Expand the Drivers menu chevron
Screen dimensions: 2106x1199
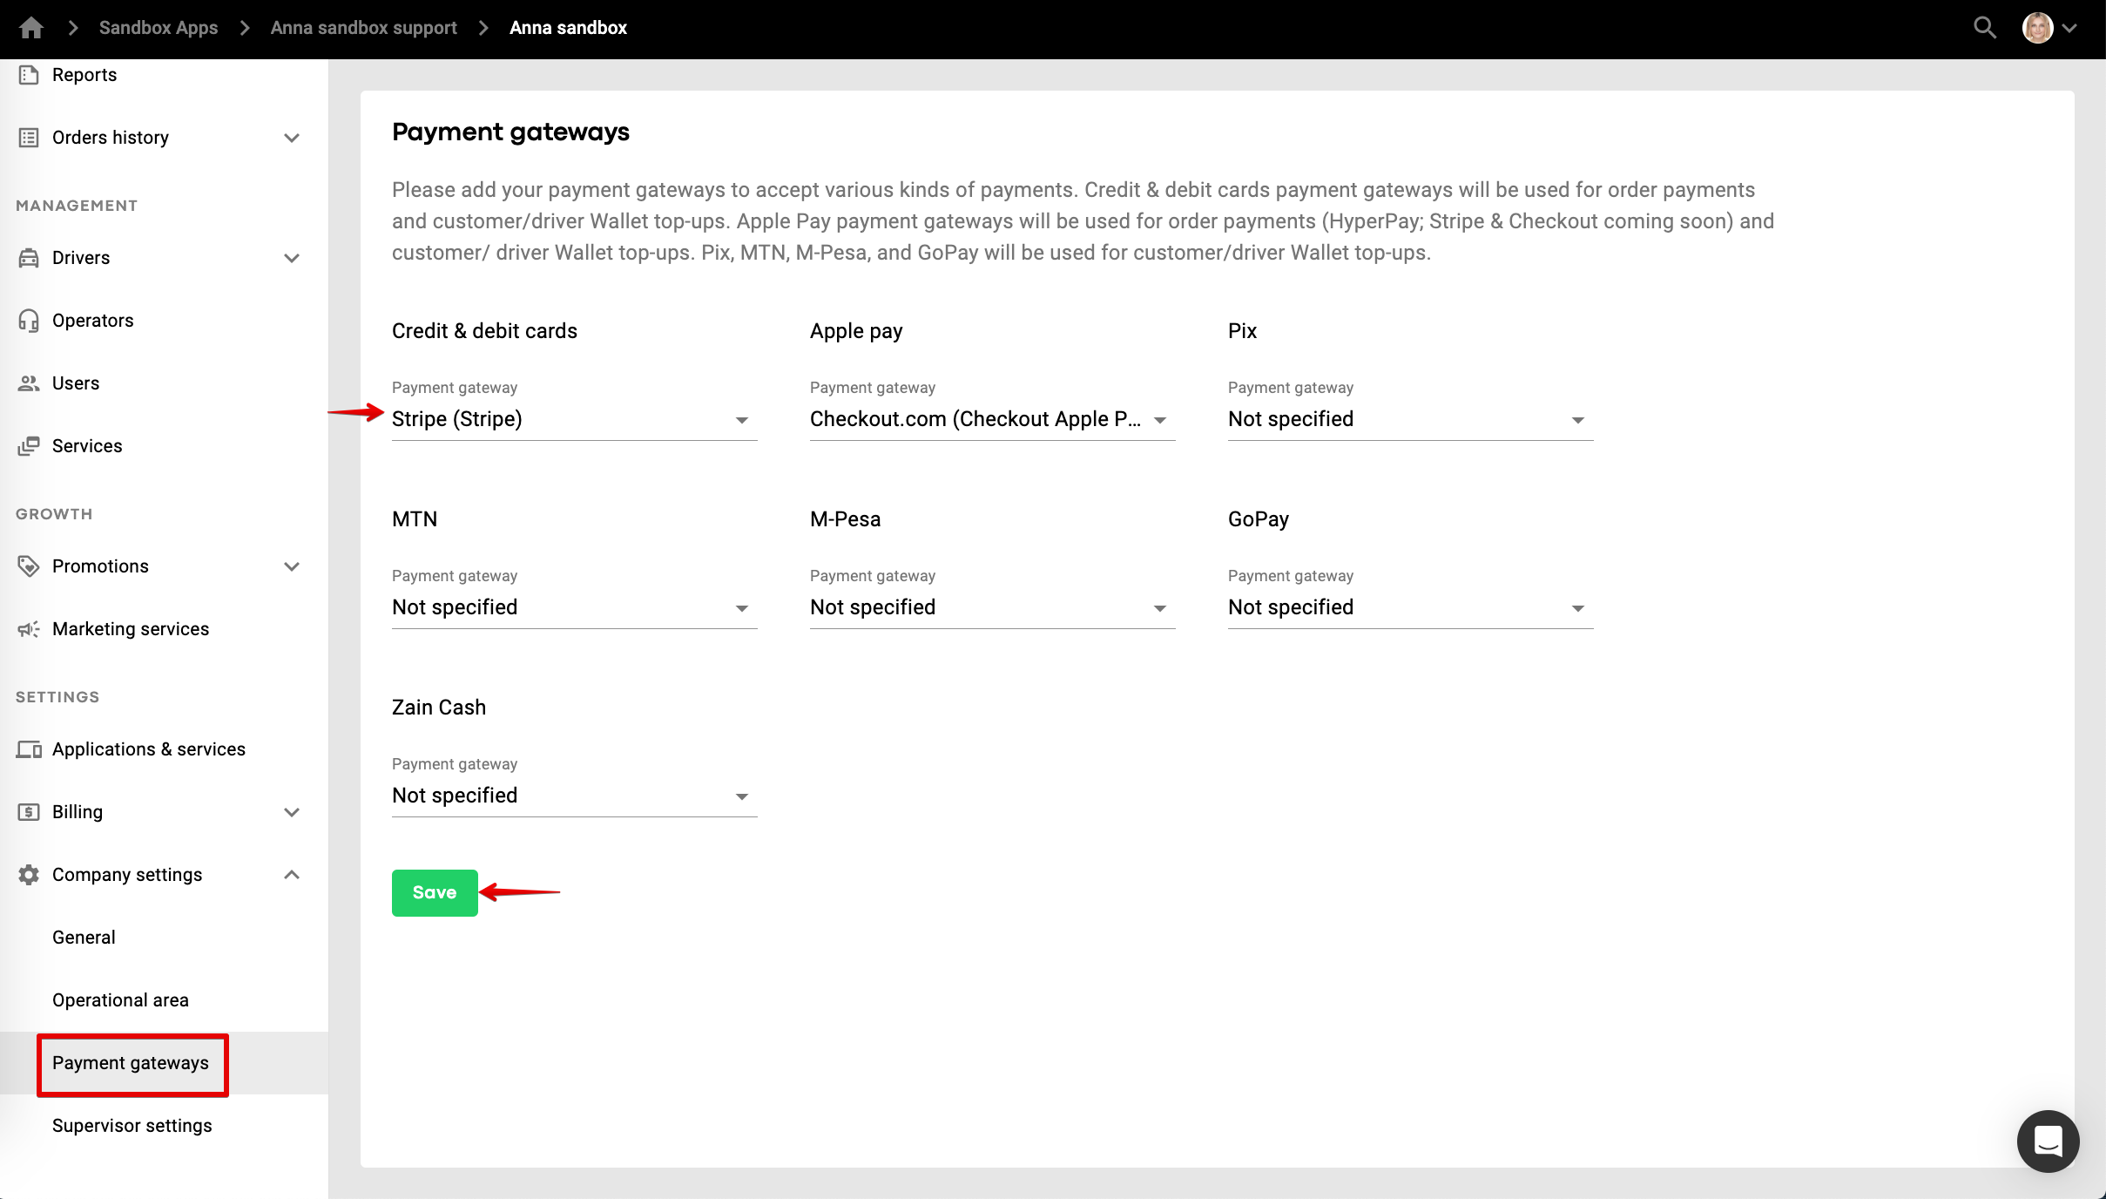[x=292, y=258]
